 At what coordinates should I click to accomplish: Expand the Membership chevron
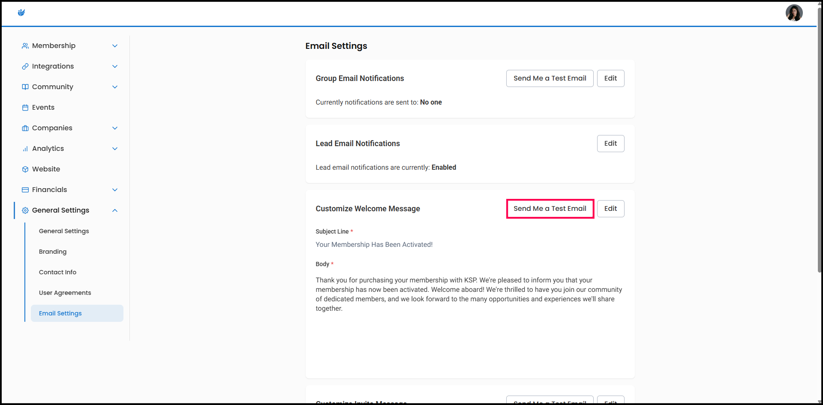tap(115, 46)
